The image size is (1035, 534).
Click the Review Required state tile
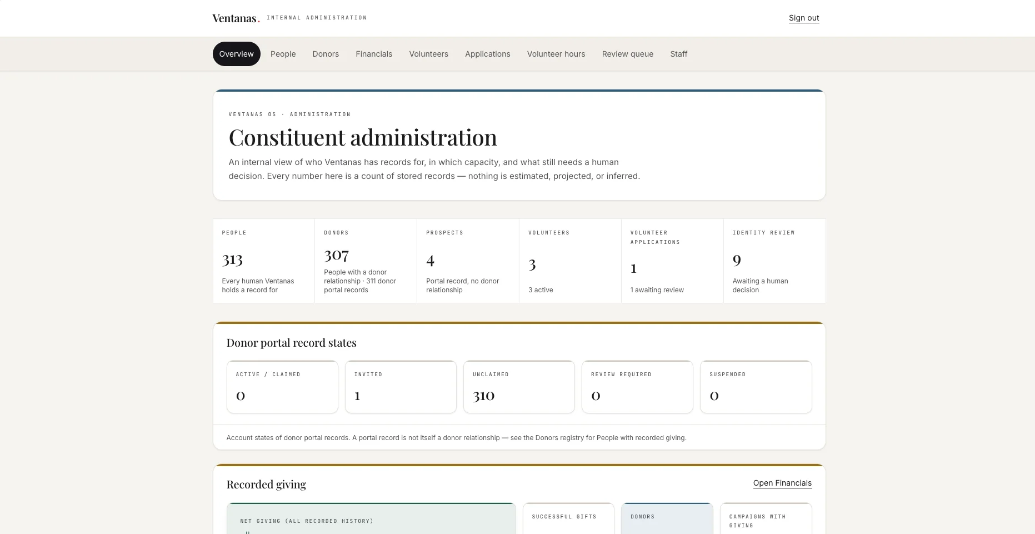(x=637, y=387)
